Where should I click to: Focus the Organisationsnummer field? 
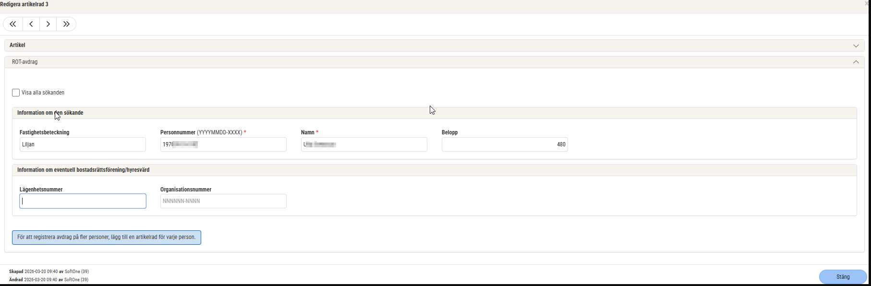point(223,201)
